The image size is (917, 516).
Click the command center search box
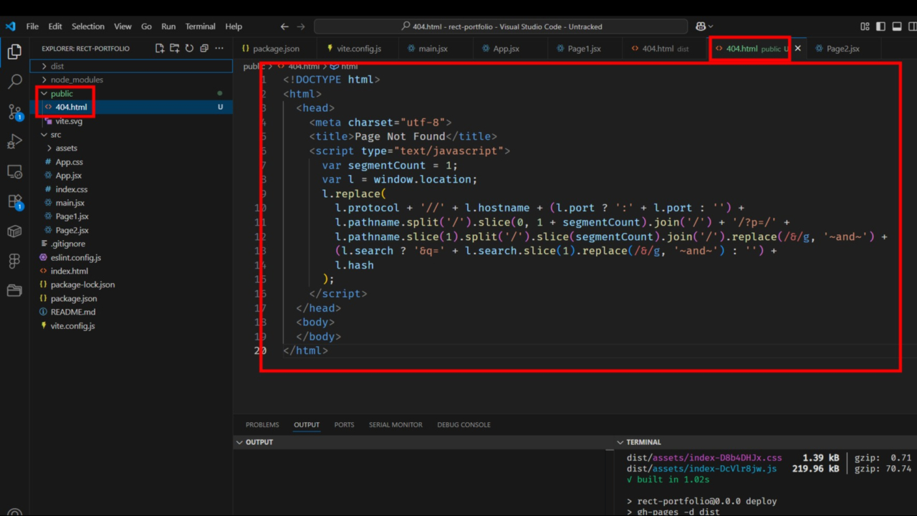(501, 27)
